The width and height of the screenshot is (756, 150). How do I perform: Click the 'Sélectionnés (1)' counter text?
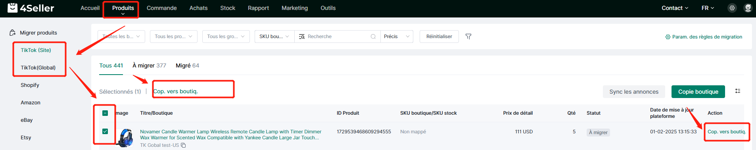[x=120, y=92]
